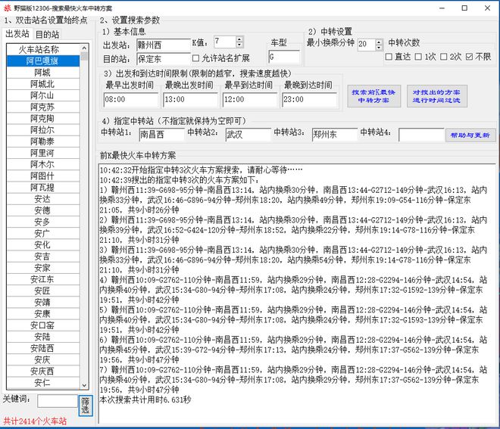Click the 本次搜索共计用时6.631秒 result line

coord(145,399)
